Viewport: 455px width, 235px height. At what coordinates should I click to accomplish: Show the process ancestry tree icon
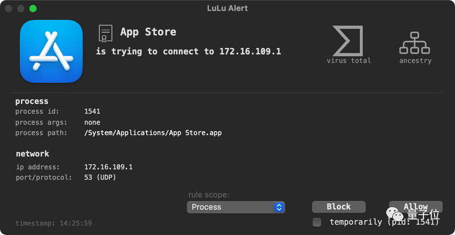tap(415, 42)
